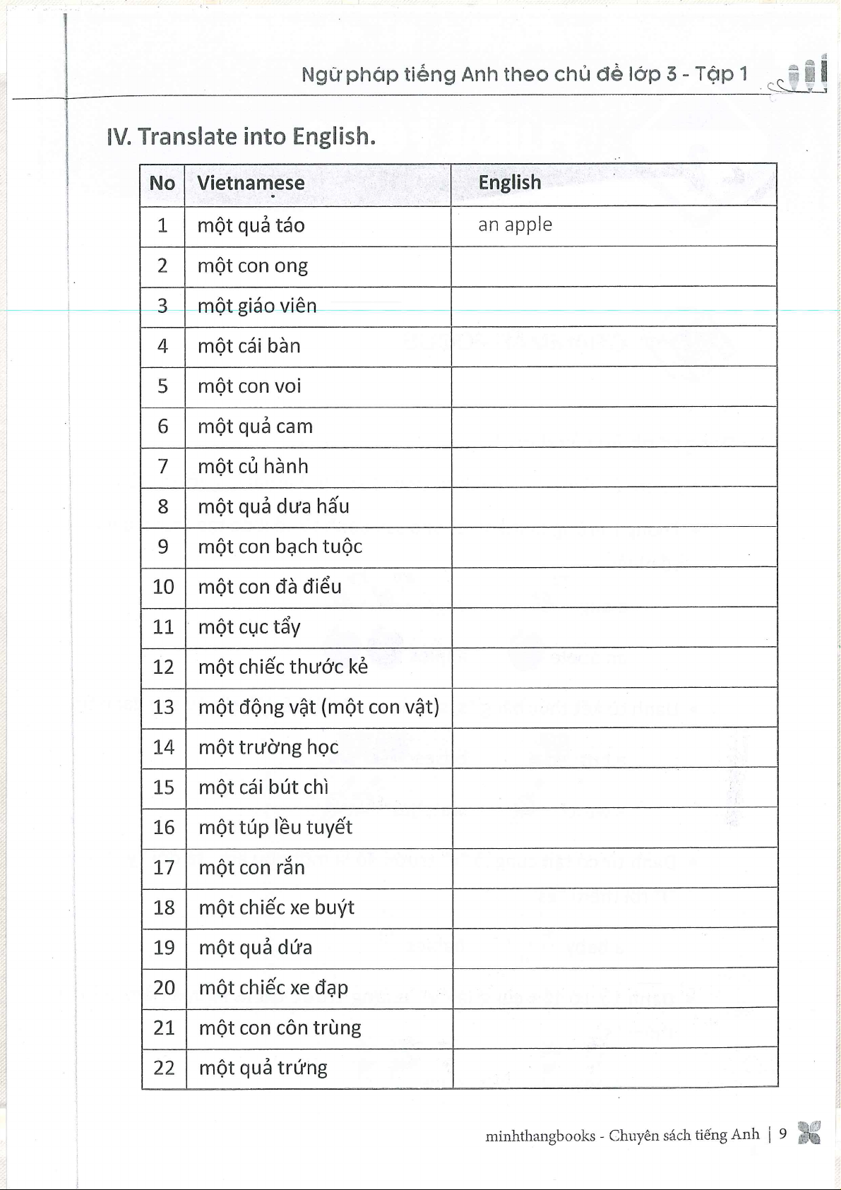Click the empty English cell for "một con ong"
Image resolution: width=841 pixels, height=1190 pixels.
click(x=614, y=266)
